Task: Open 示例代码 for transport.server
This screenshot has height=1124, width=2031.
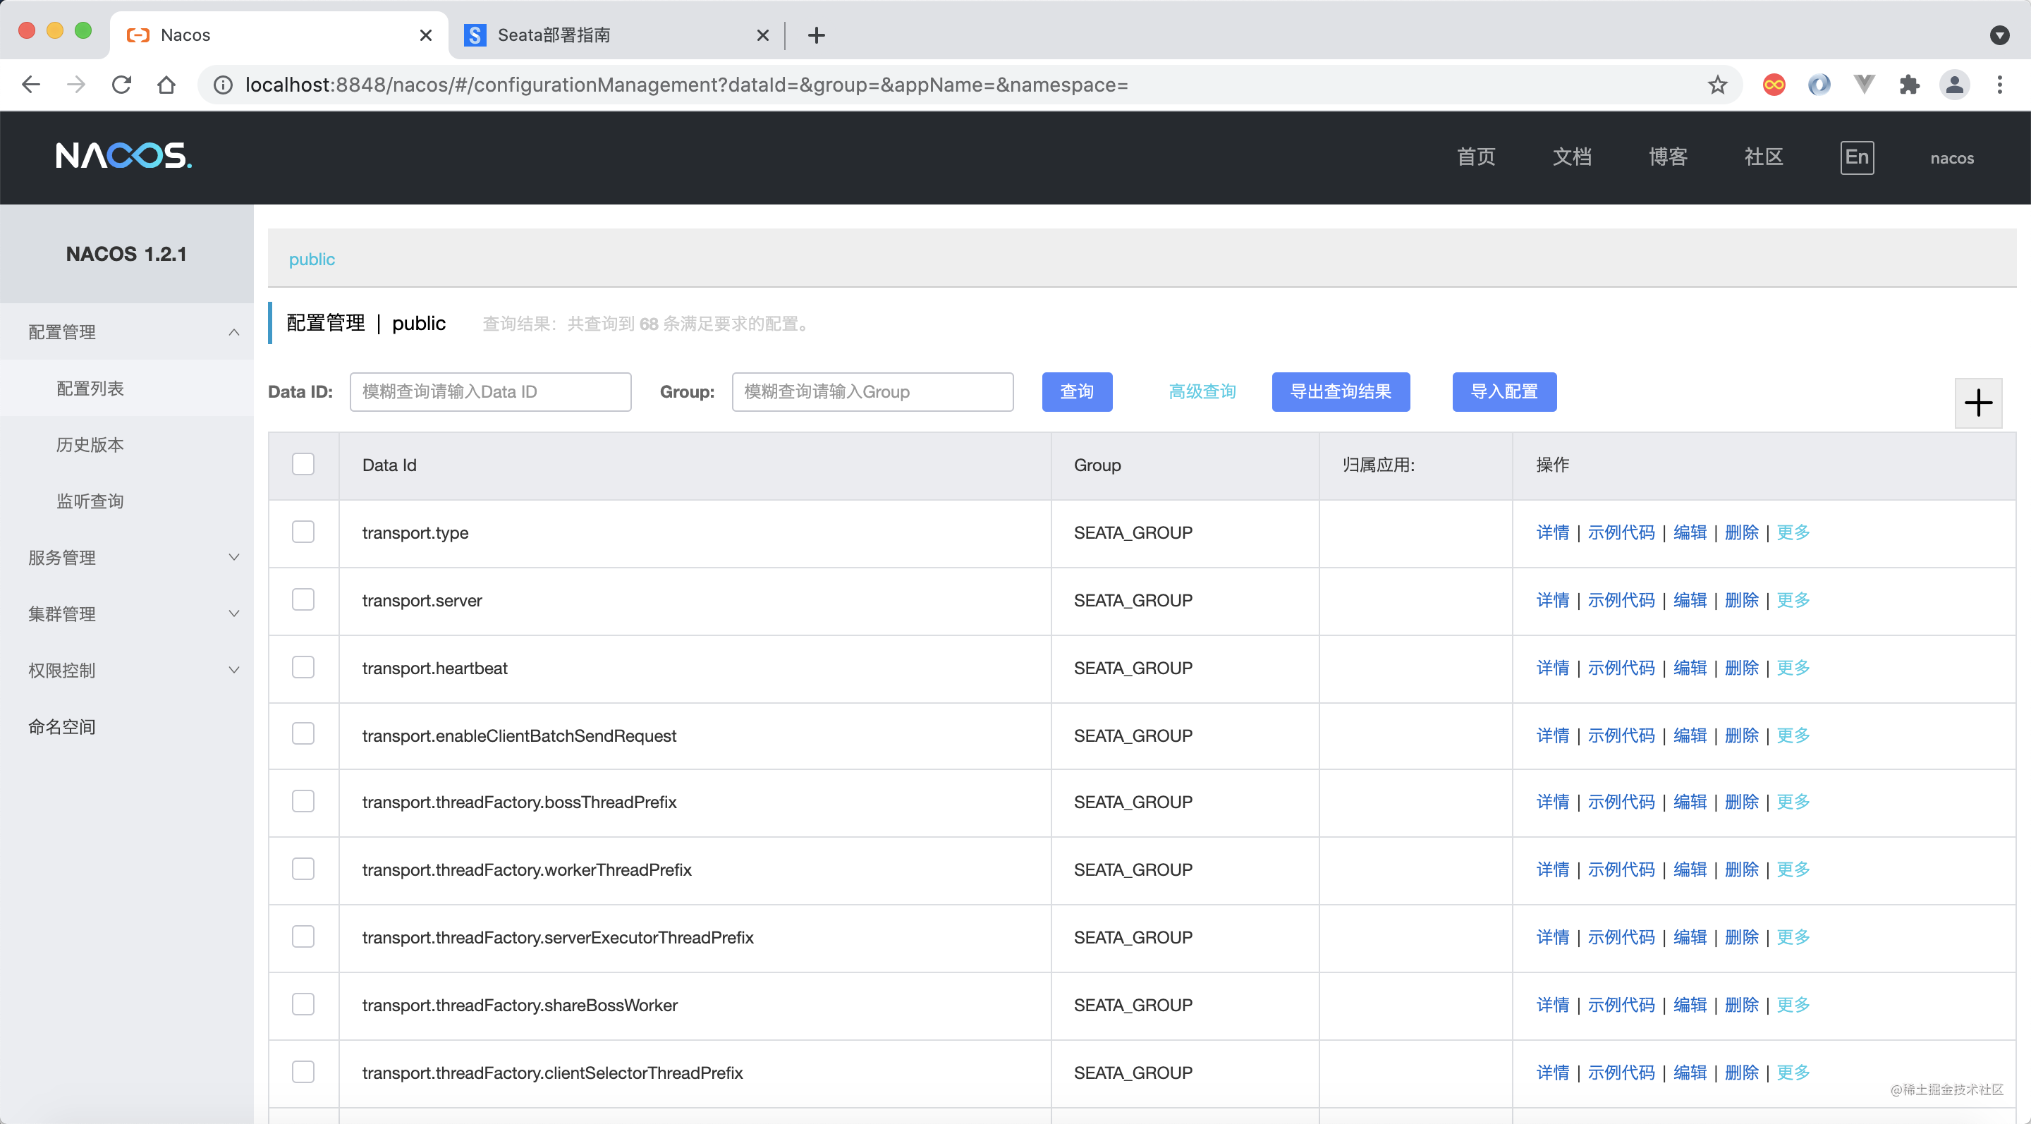Action: tap(1621, 600)
